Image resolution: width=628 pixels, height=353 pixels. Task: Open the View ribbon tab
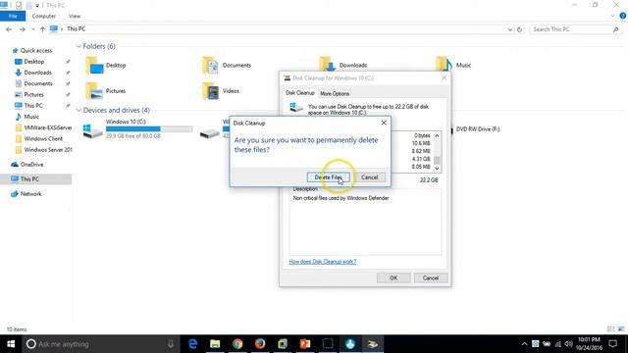click(75, 16)
